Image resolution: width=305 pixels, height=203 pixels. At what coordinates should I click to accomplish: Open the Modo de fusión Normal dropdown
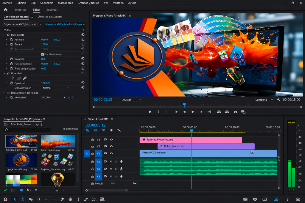point(56,88)
